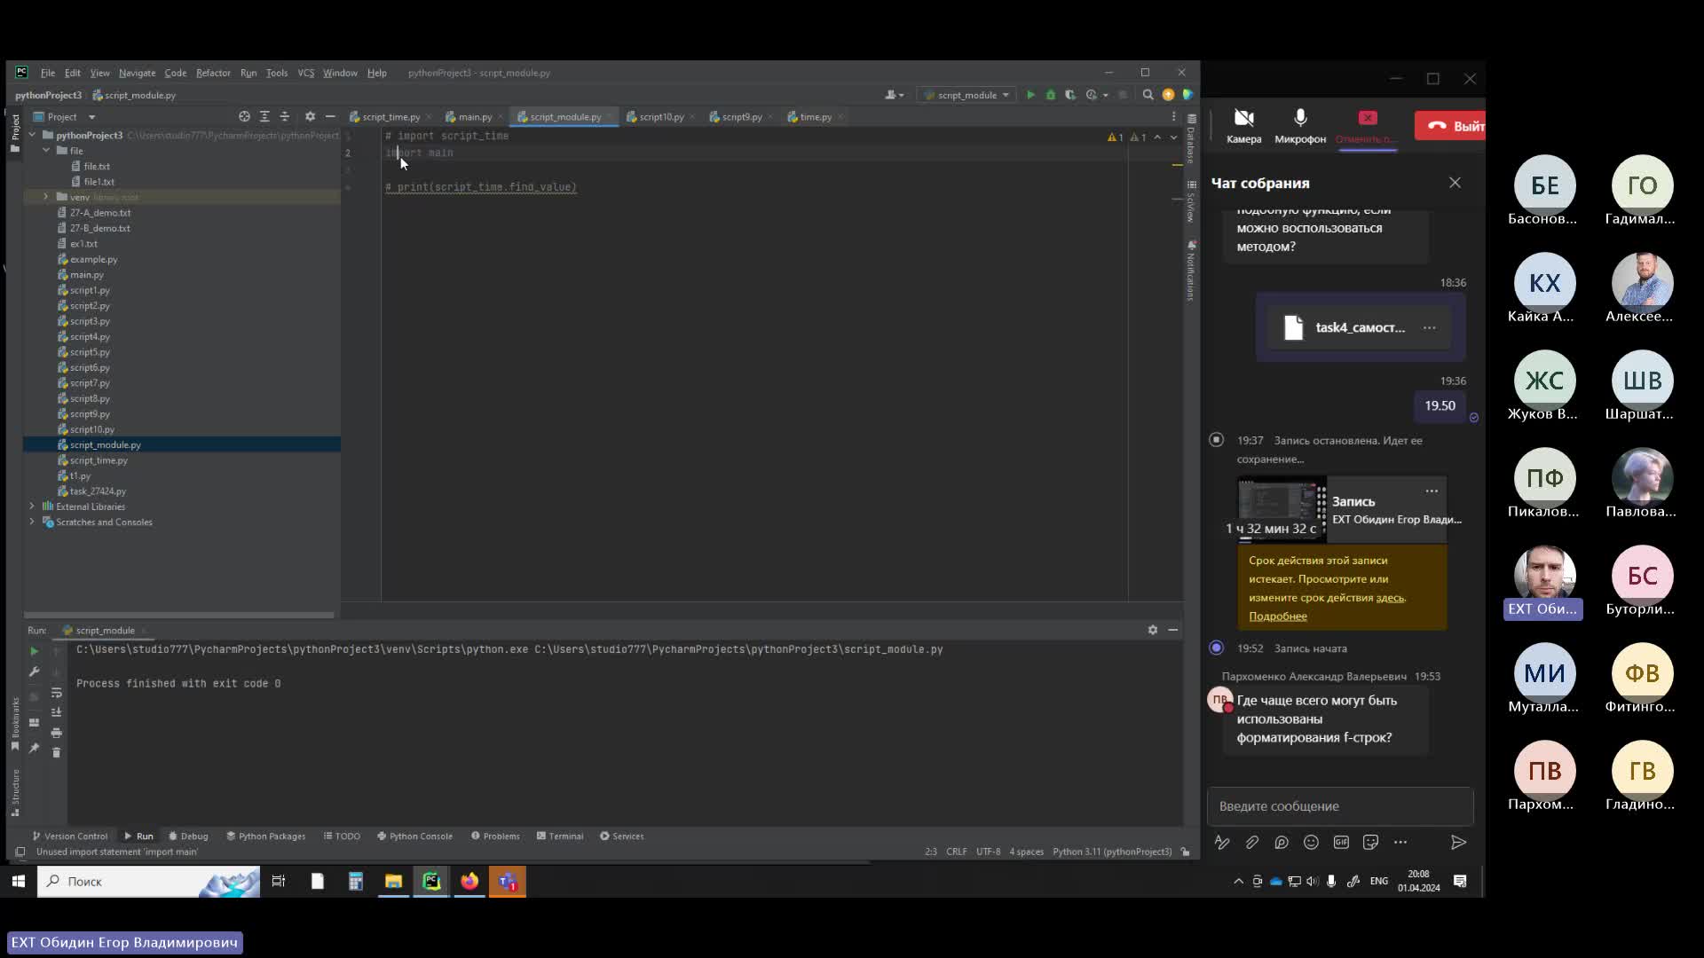
Task: Toggle the microphone in Teams meeting
Action: click(1300, 125)
